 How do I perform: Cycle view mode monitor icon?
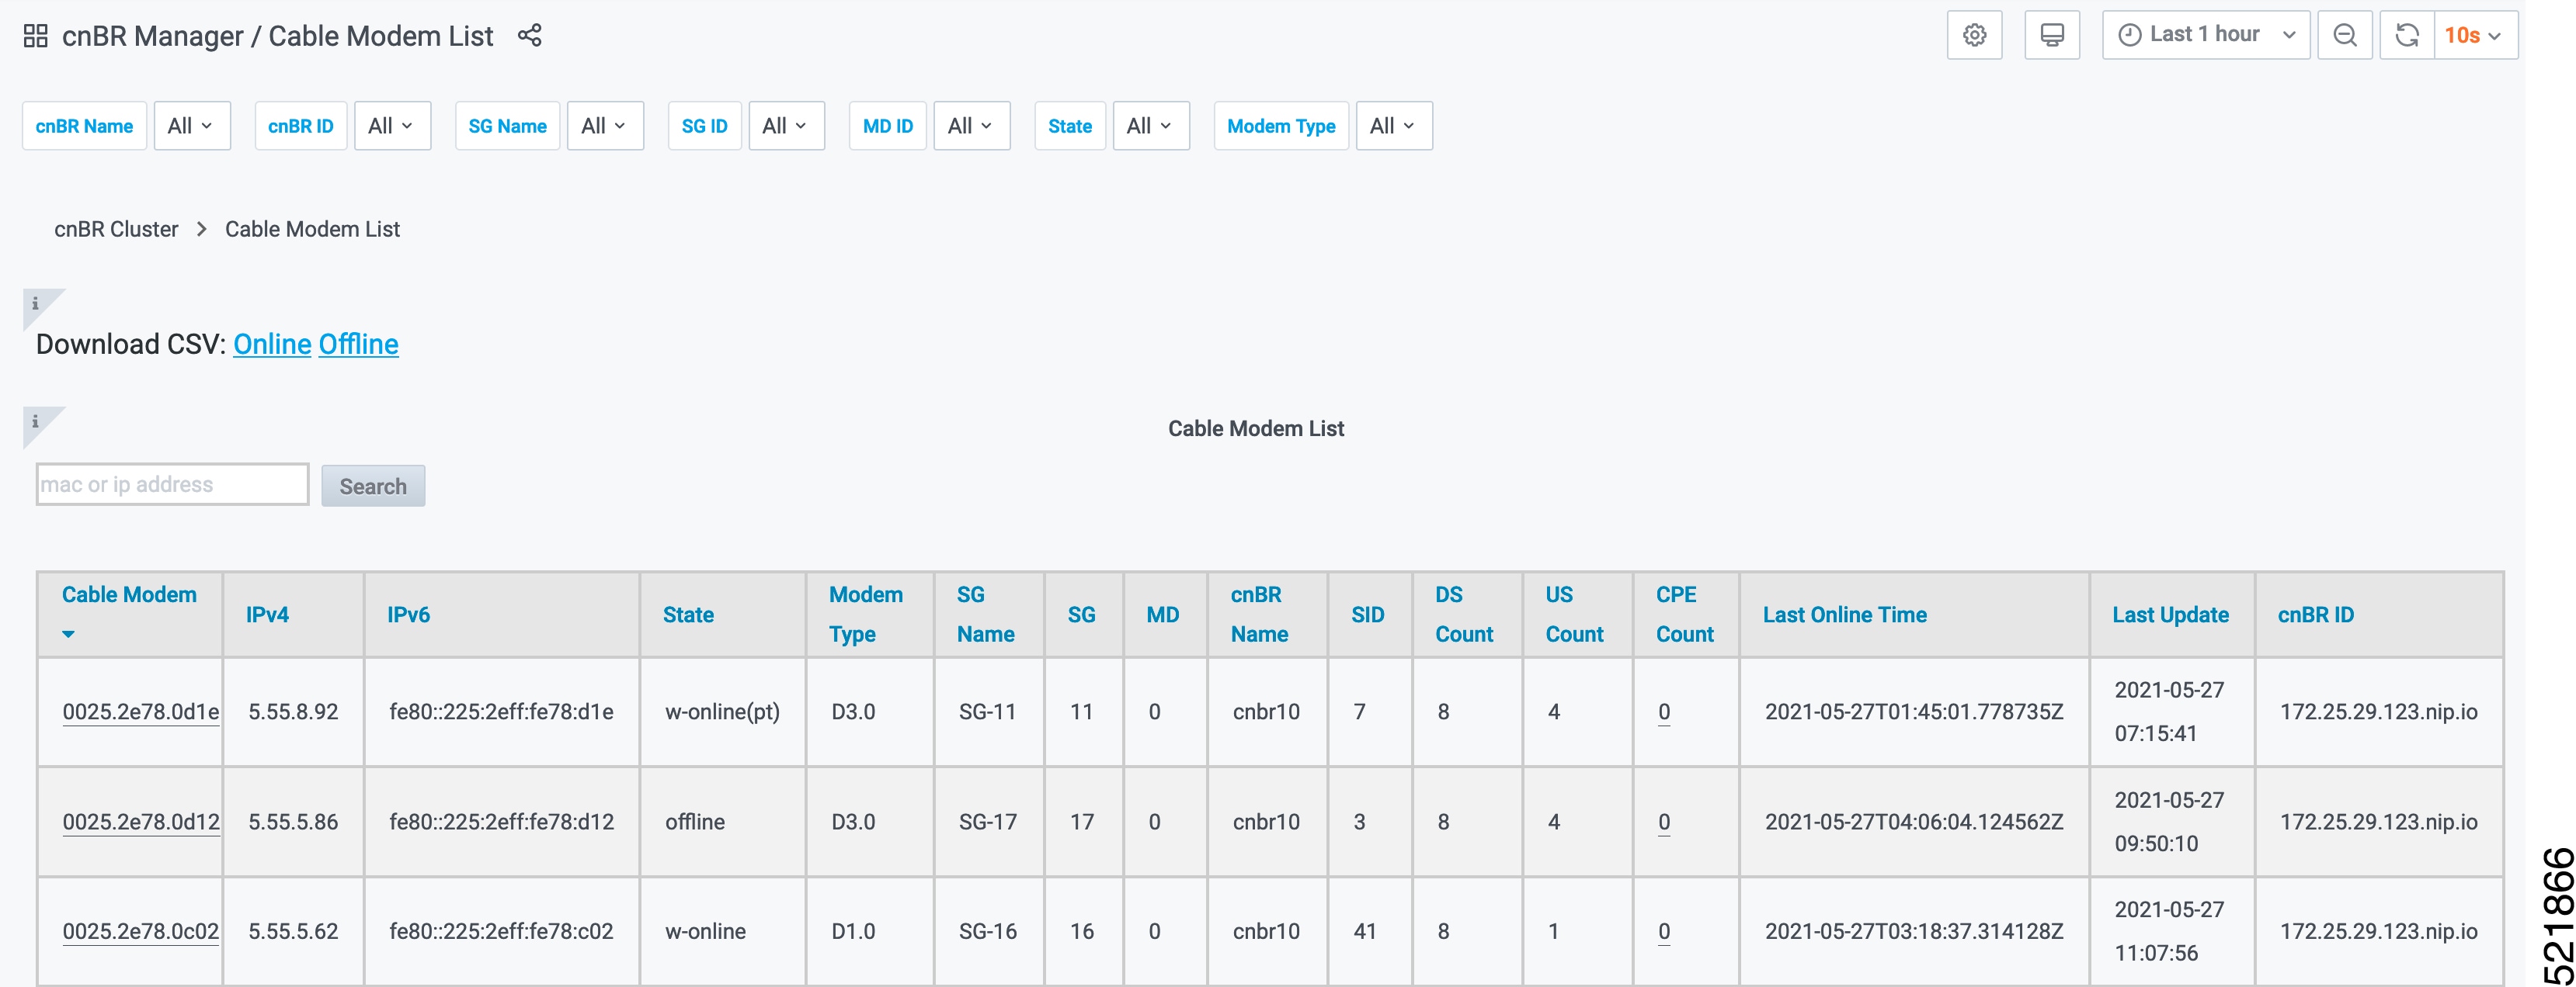(2052, 36)
